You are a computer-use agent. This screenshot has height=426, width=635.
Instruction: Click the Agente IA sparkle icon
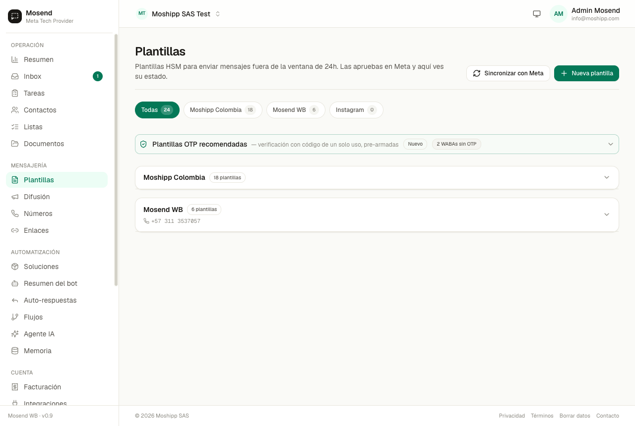[15, 334]
